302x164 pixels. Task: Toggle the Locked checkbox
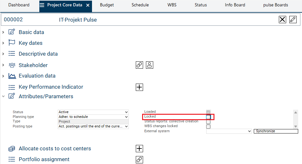click(x=208, y=117)
